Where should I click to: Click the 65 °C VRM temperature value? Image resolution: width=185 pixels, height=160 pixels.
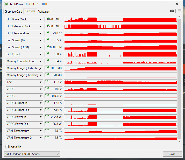point(54,138)
